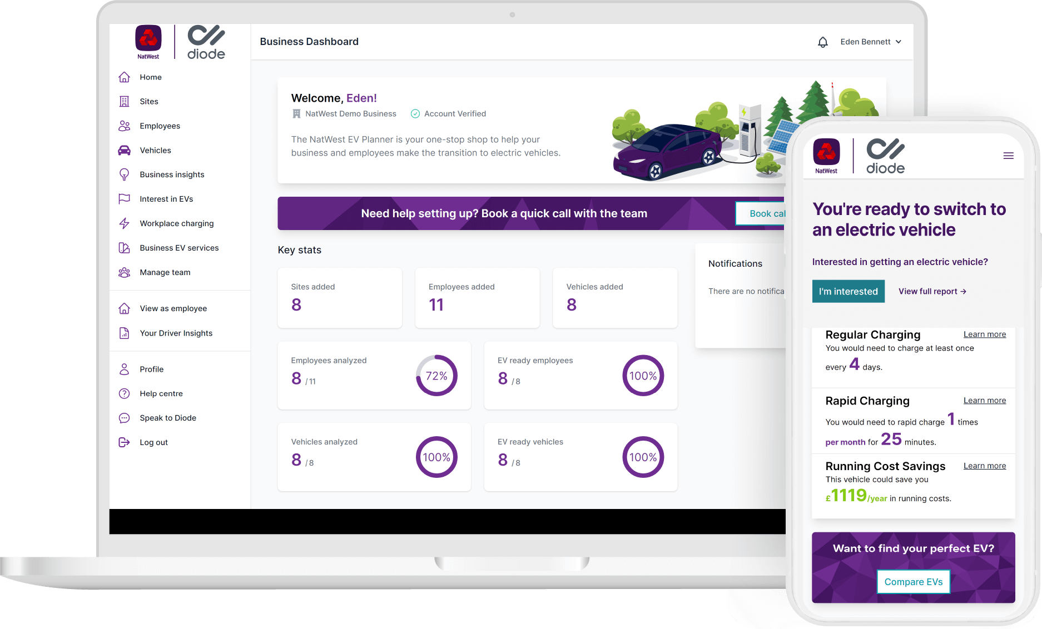The height and width of the screenshot is (629, 1042).
Task: Open the mobile hamburger menu
Action: (x=1008, y=156)
